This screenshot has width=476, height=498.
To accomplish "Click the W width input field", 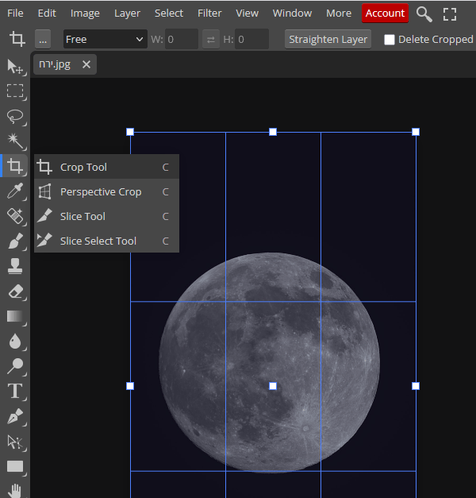I will pyautogui.click(x=181, y=40).
